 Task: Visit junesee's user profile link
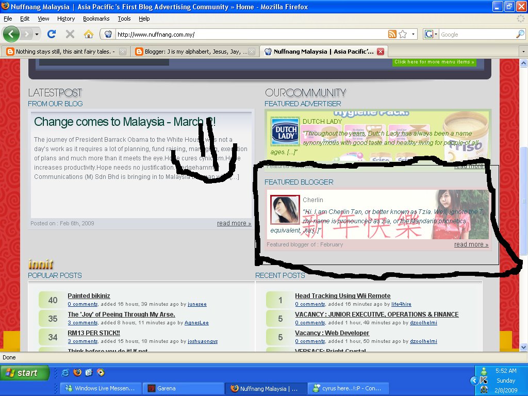coord(197,304)
